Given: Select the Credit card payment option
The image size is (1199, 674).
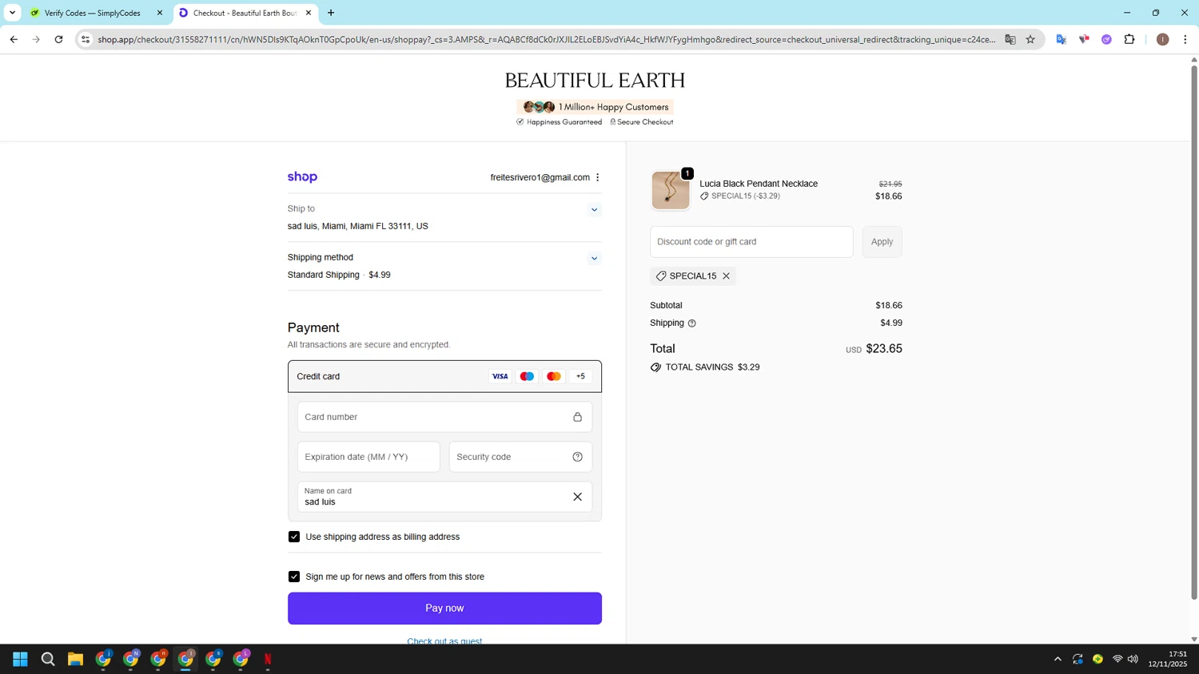Looking at the screenshot, I should [444, 376].
